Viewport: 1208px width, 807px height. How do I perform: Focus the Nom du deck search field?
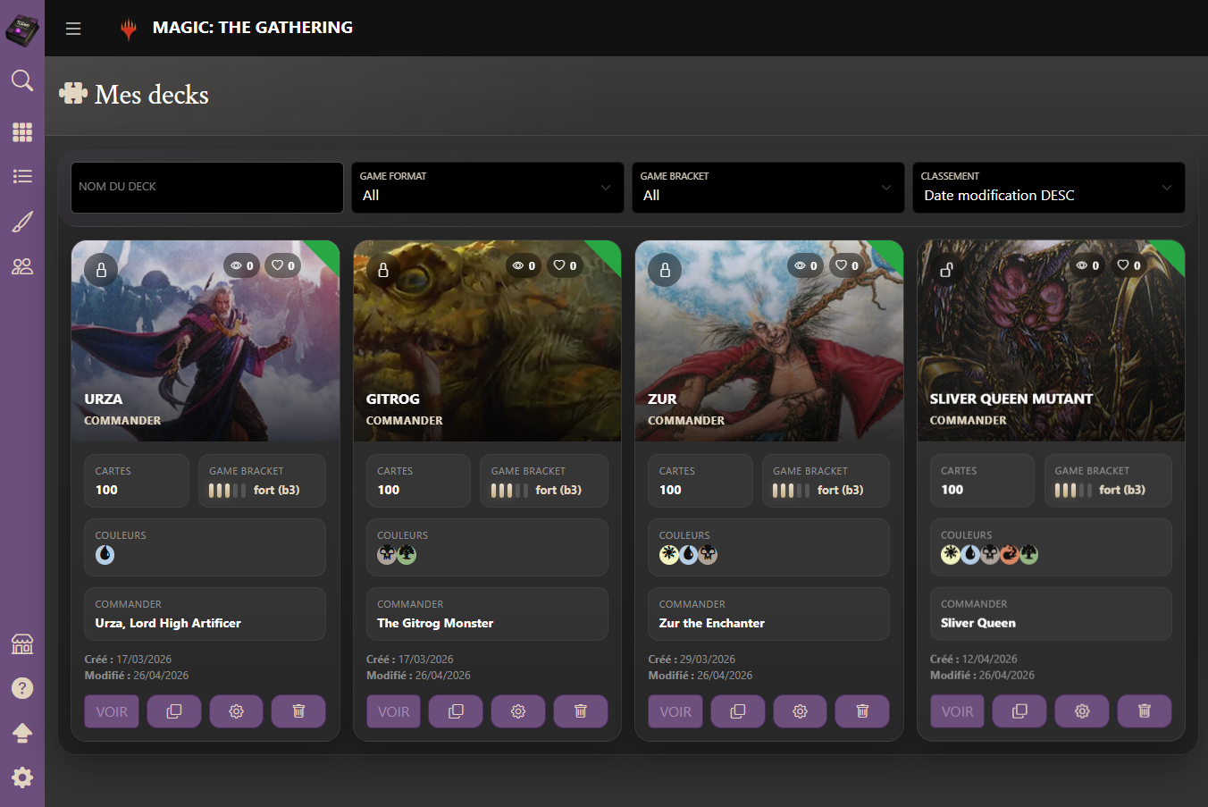pos(207,188)
